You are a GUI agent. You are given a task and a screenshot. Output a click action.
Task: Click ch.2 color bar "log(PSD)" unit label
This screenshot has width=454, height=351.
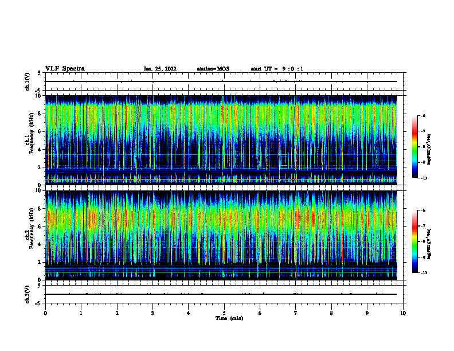[x=430, y=244]
